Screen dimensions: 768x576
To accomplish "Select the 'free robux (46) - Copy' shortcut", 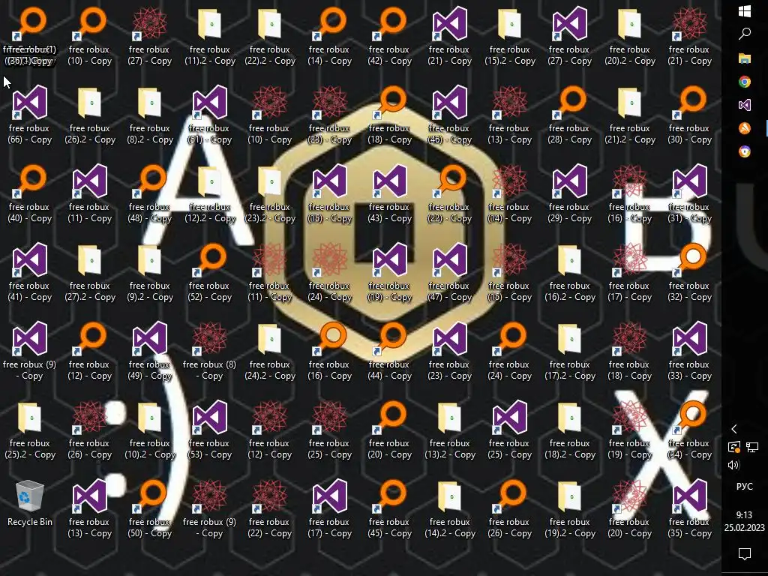I will [450, 115].
